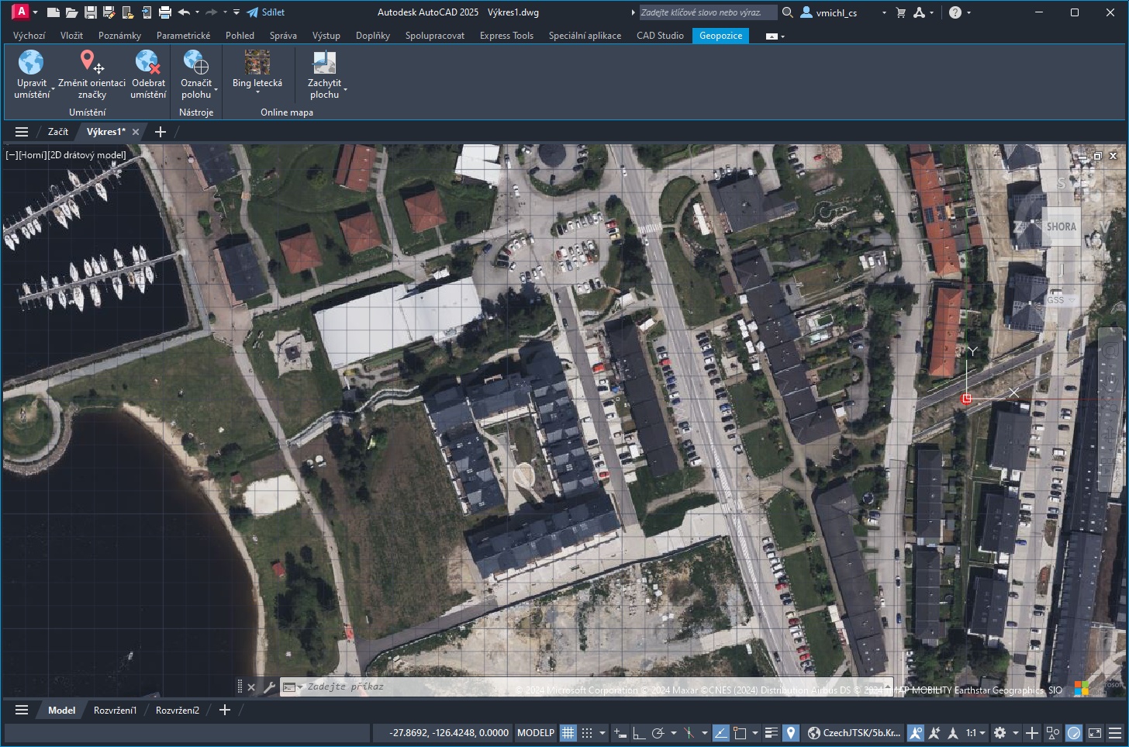
Task: Open CzechJTSK coordinate system dropdown
Action: pos(854,733)
